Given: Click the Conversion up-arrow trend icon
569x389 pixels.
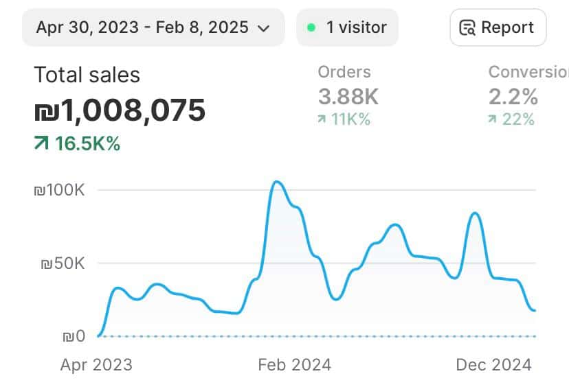Looking at the screenshot, I should [492, 120].
